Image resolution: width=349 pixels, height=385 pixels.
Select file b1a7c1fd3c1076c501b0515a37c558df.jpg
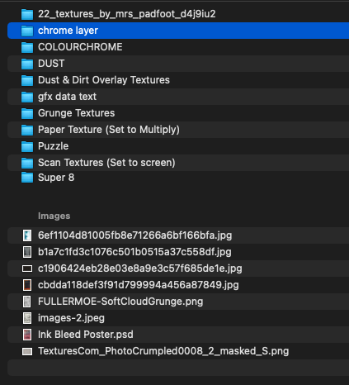point(178,252)
